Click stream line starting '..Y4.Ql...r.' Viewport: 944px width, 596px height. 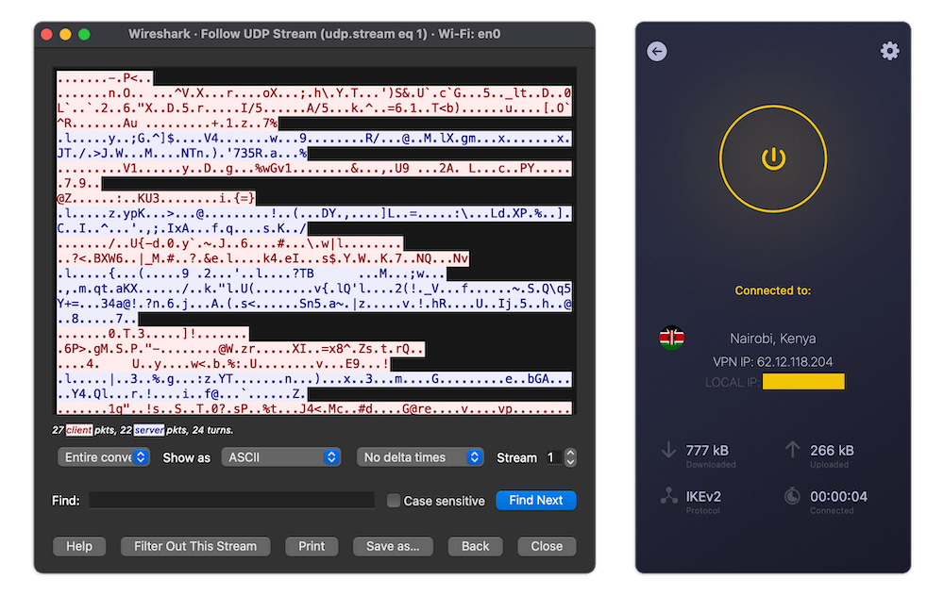click(182, 394)
